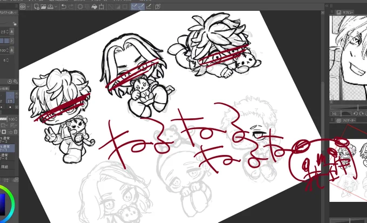Select layer named レイヤー6

tap(8, 157)
